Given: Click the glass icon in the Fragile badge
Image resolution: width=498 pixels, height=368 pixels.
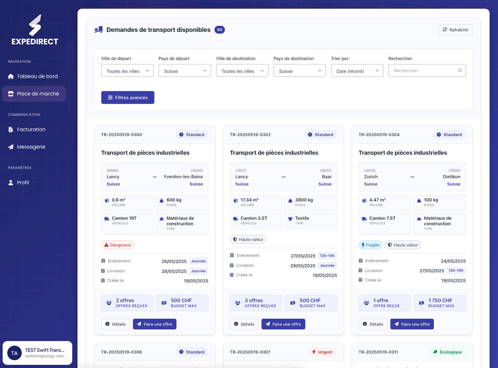Looking at the screenshot, I should coord(363,245).
